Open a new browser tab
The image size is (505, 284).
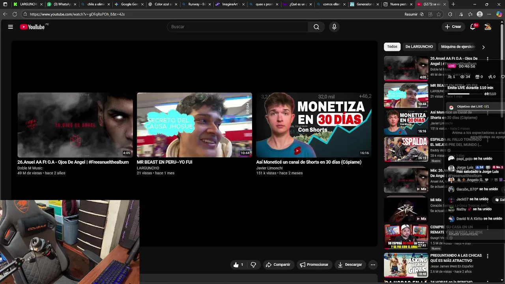pyautogui.click(x=453, y=4)
